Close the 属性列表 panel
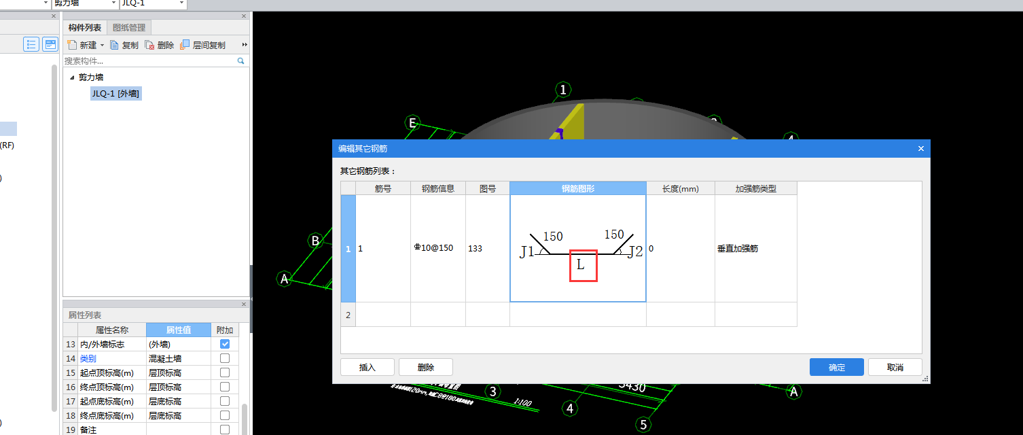 (x=245, y=304)
